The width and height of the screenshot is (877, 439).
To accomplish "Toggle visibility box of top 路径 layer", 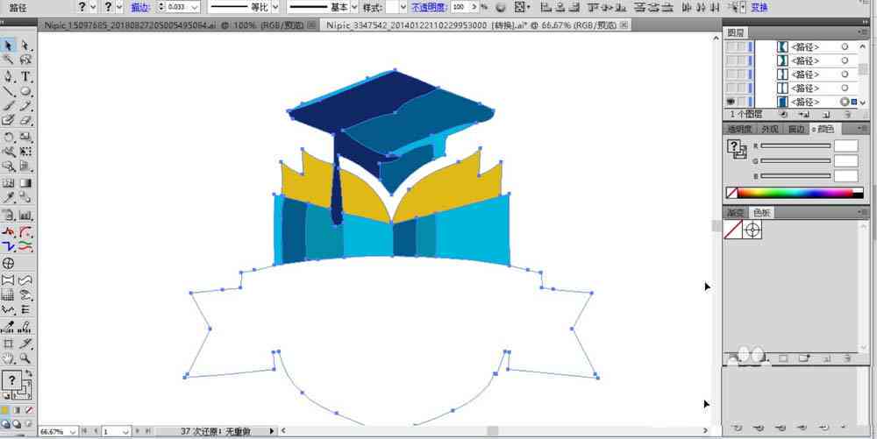I will pos(731,47).
